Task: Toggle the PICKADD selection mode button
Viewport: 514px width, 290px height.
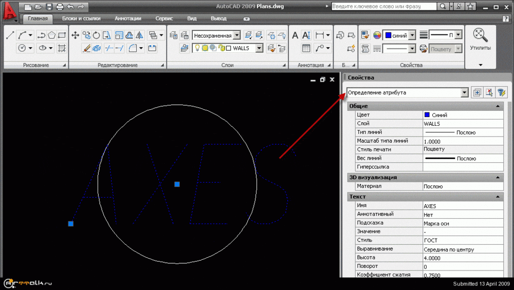Action: coord(476,92)
